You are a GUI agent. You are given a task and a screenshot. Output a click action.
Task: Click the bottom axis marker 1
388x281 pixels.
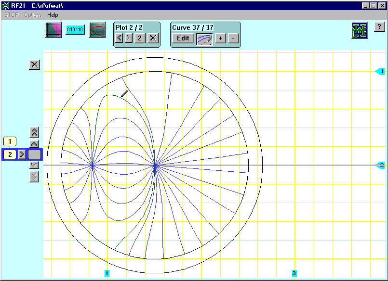pyautogui.click(x=107, y=273)
